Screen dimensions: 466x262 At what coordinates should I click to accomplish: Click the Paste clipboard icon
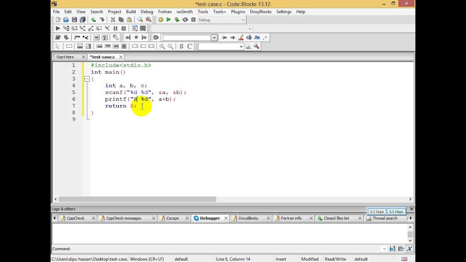pos(129,20)
